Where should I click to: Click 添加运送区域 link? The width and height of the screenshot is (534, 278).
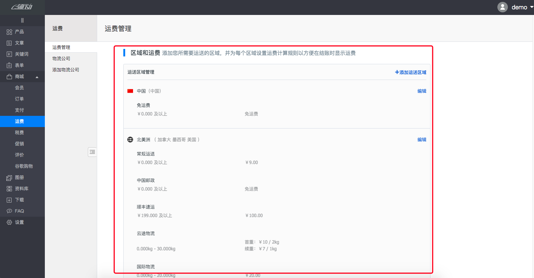pos(411,72)
